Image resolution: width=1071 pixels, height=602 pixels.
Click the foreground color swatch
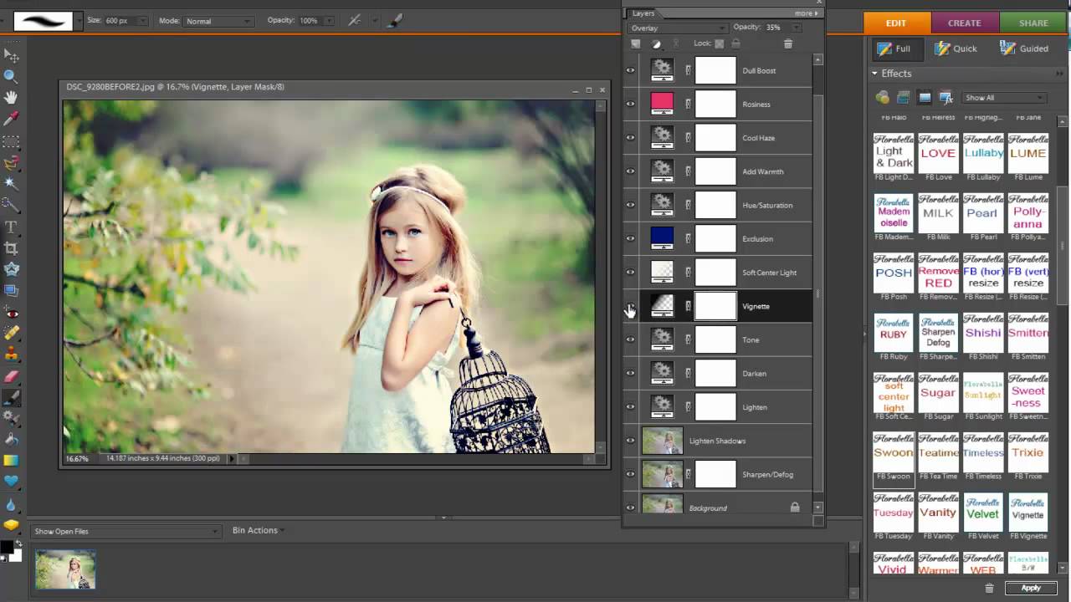pyautogui.click(x=7, y=547)
